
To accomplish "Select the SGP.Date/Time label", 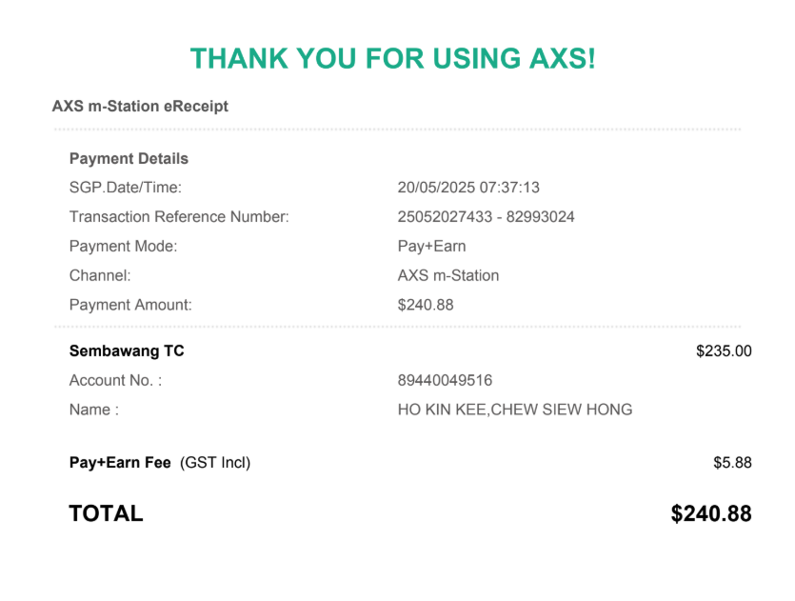I will 126,188.
